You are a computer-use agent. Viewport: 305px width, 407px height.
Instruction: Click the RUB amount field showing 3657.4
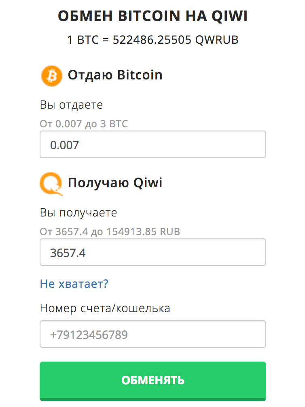click(152, 252)
